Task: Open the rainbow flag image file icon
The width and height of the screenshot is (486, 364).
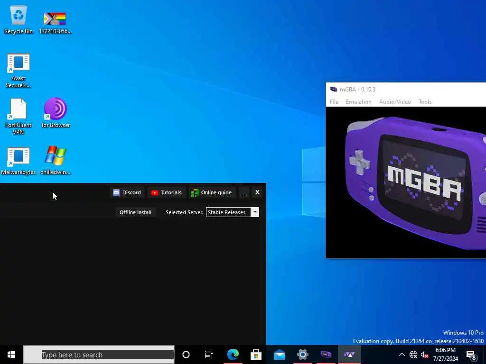Action: click(x=55, y=23)
